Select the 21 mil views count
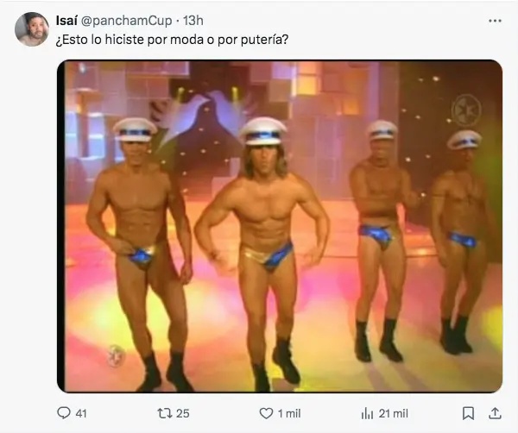The height and width of the screenshot is (433, 518). (394, 413)
